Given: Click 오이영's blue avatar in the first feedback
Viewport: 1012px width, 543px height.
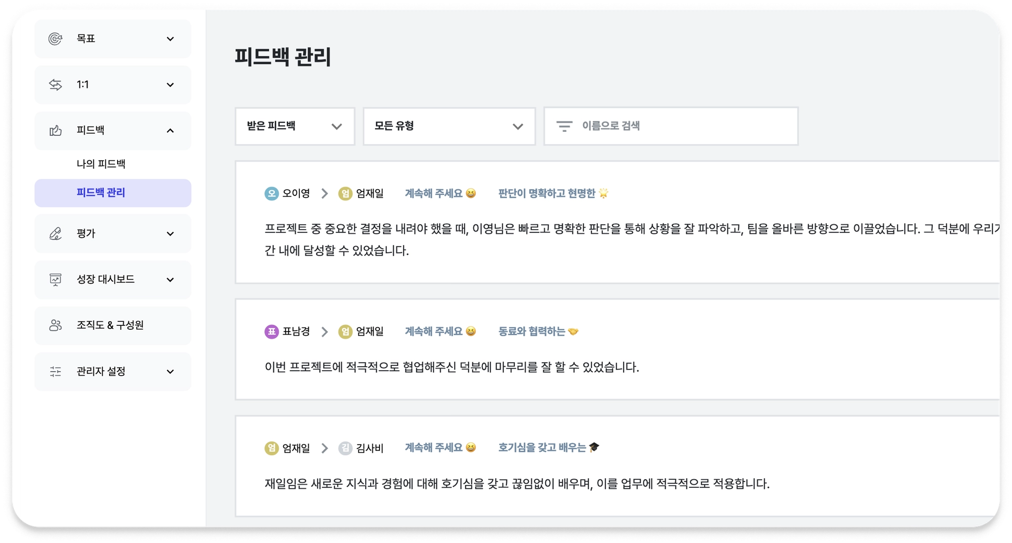Looking at the screenshot, I should pyautogui.click(x=271, y=194).
